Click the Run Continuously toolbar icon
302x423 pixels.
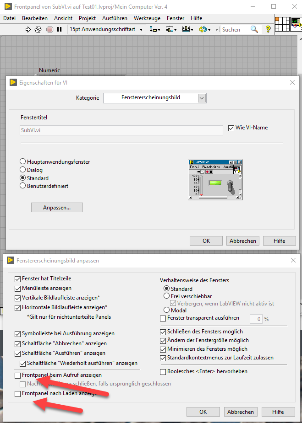pos(38,29)
